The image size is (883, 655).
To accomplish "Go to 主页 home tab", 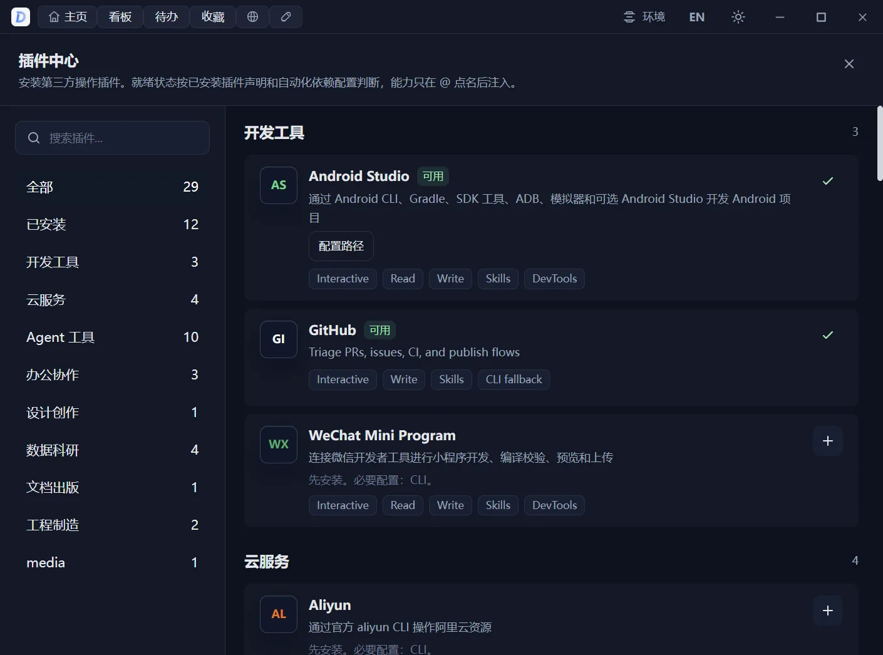I will pos(68,17).
